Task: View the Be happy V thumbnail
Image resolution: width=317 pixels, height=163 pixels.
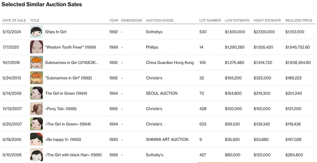Action: [36, 139]
